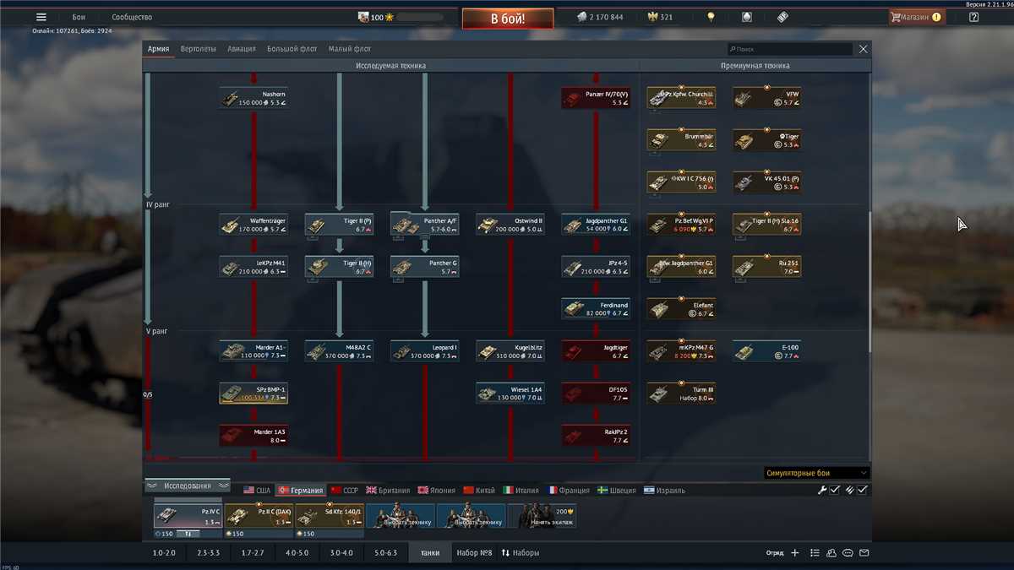Click the workshop icon next to the lightbulb
Image resolution: width=1014 pixels, height=570 pixels.
[746, 17]
